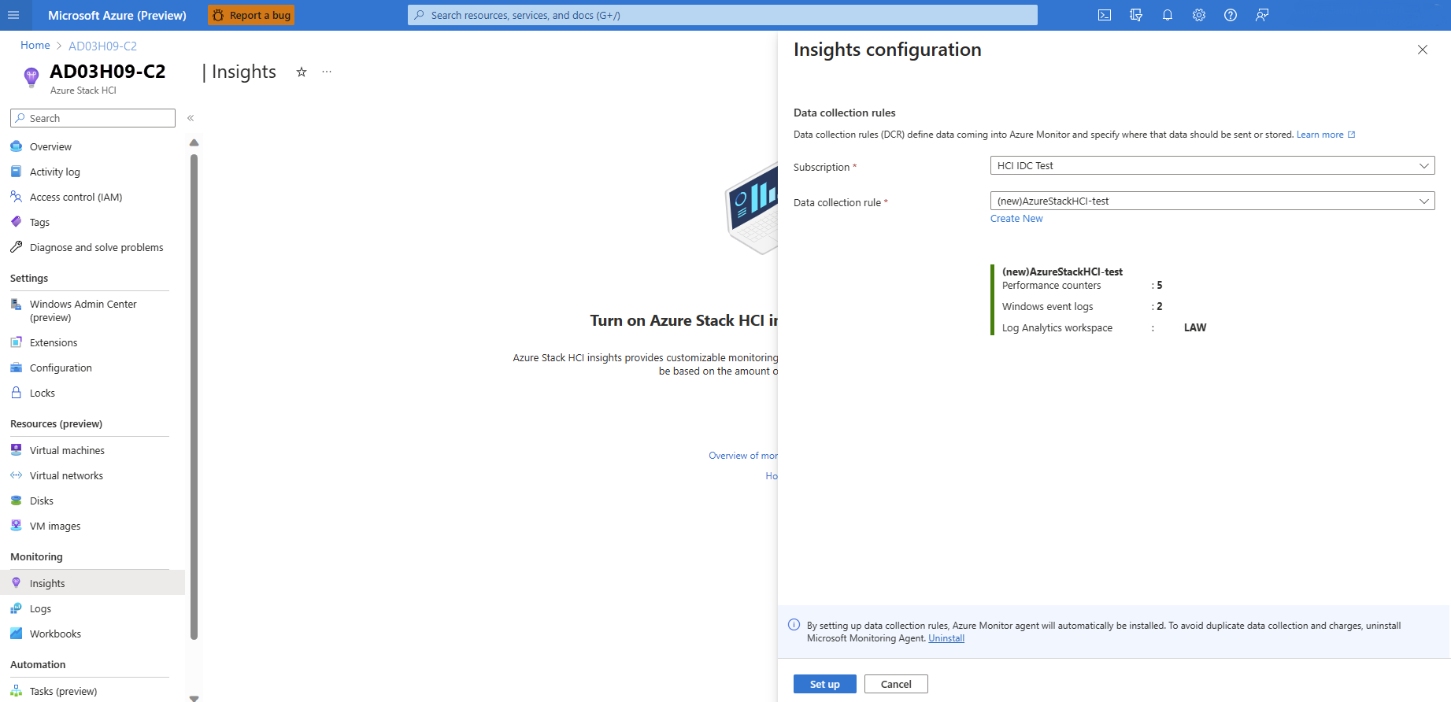This screenshot has height=702, width=1451.
Task: Click the sidebar scroll up arrow
Action: (194, 142)
